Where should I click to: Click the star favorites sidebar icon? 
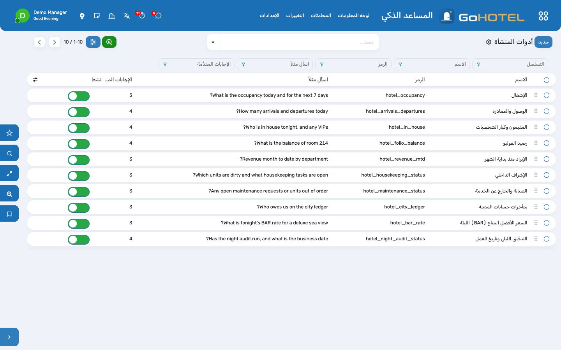(9, 133)
